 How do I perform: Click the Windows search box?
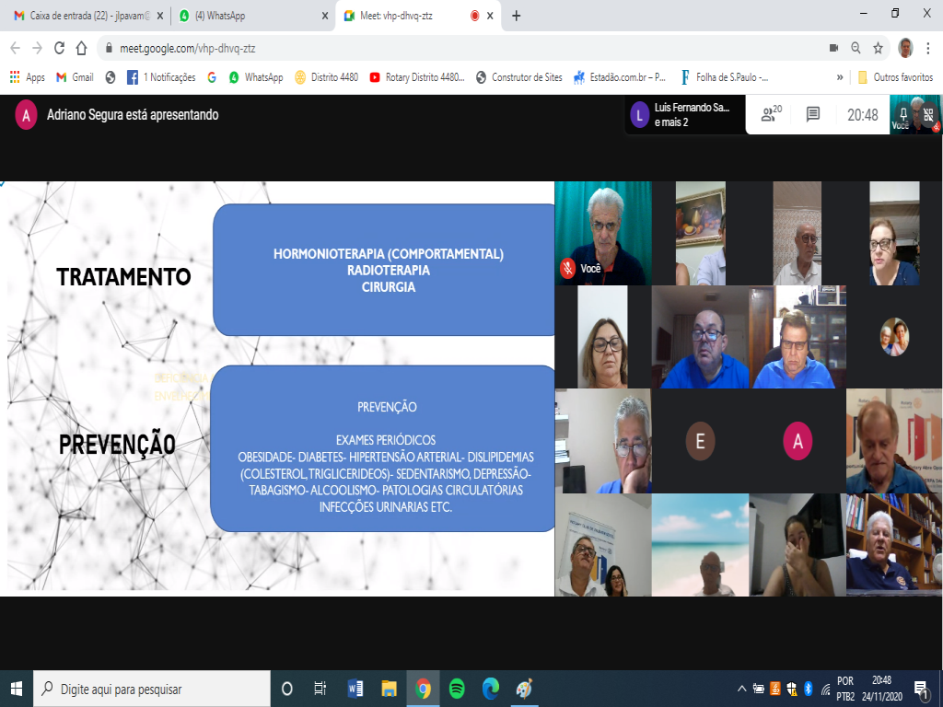pyautogui.click(x=152, y=689)
